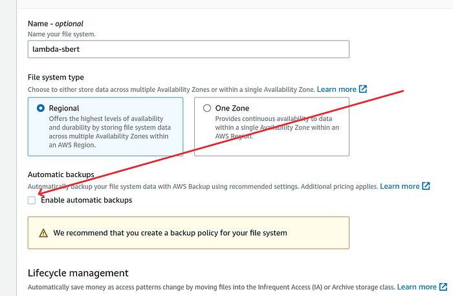The height and width of the screenshot is (296, 453).
Task: Click the file system Name input field
Action: click(188, 49)
